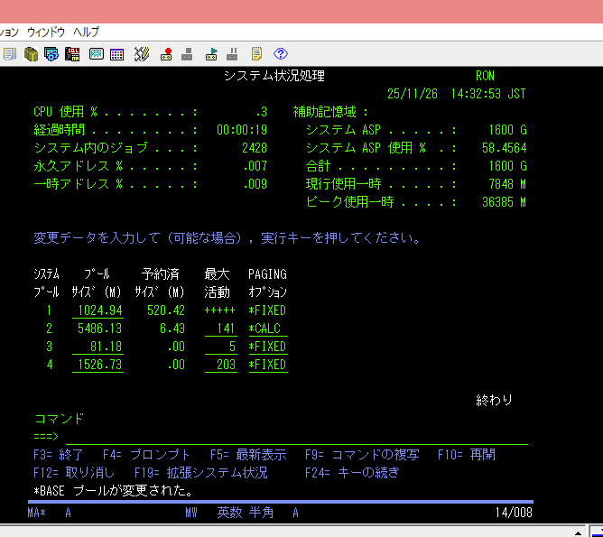Click F12= 取り消し function key label
Image resolution: width=603 pixels, height=537 pixels.
pyautogui.click(x=74, y=473)
